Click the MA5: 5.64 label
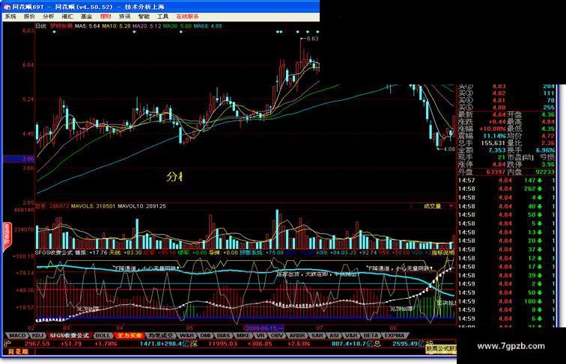 point(88,26)
